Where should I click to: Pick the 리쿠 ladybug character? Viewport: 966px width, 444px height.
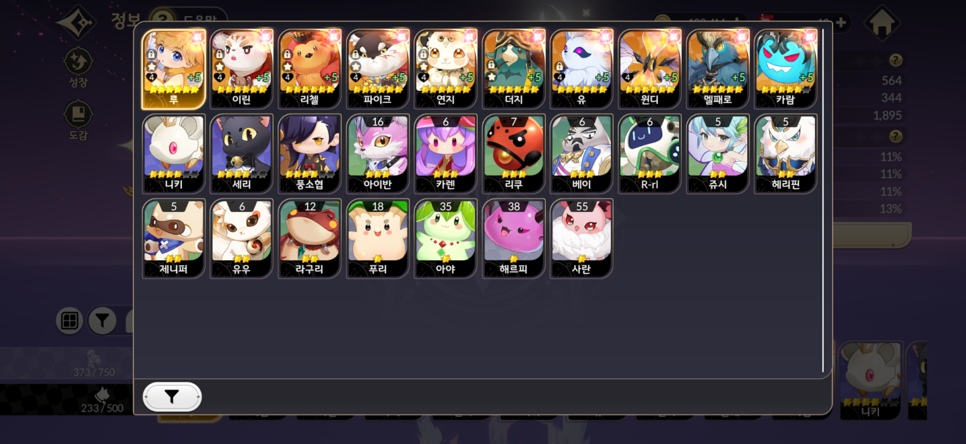point(513,154)
